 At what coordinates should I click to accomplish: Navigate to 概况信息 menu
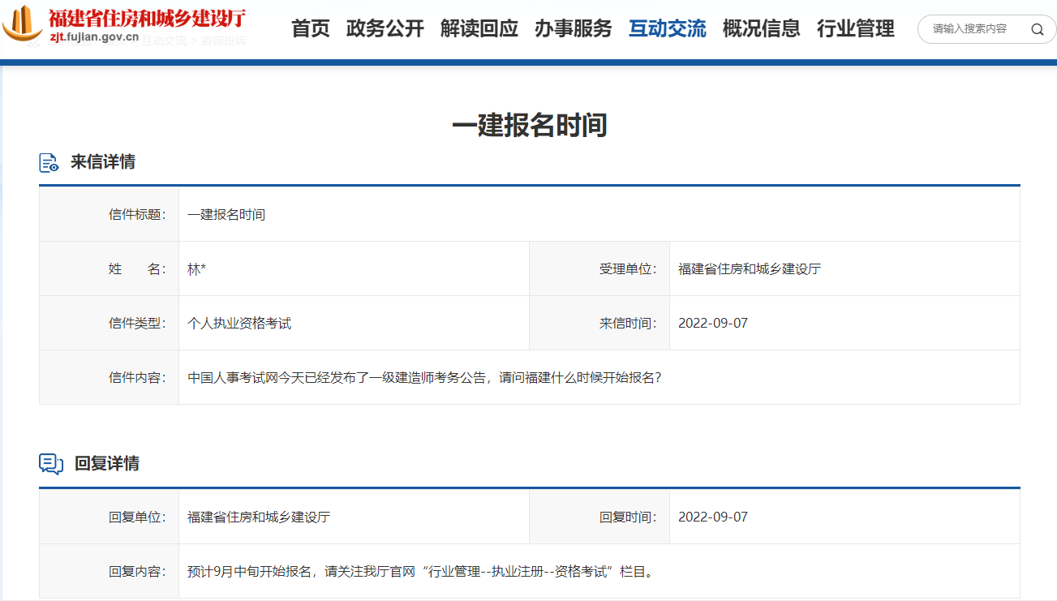[x=762, y=29]
